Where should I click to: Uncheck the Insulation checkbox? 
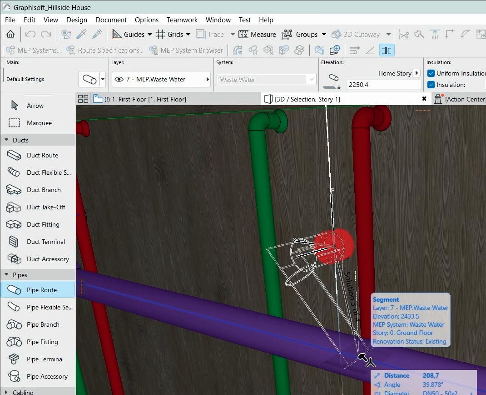click(x=431, y=85)
